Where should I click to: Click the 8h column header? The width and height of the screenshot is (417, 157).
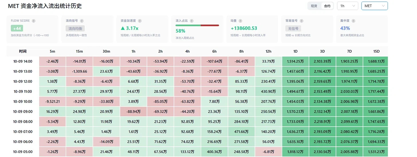coord(241,51)
